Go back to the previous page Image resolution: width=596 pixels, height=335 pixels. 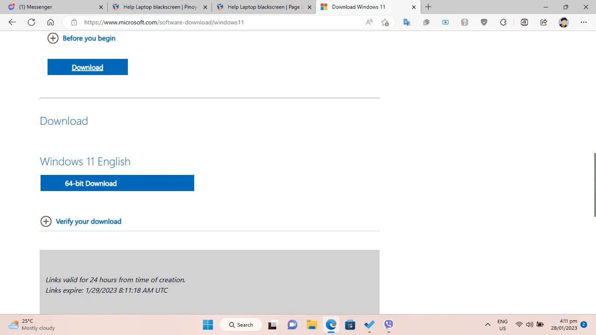[x=12, y=22]
